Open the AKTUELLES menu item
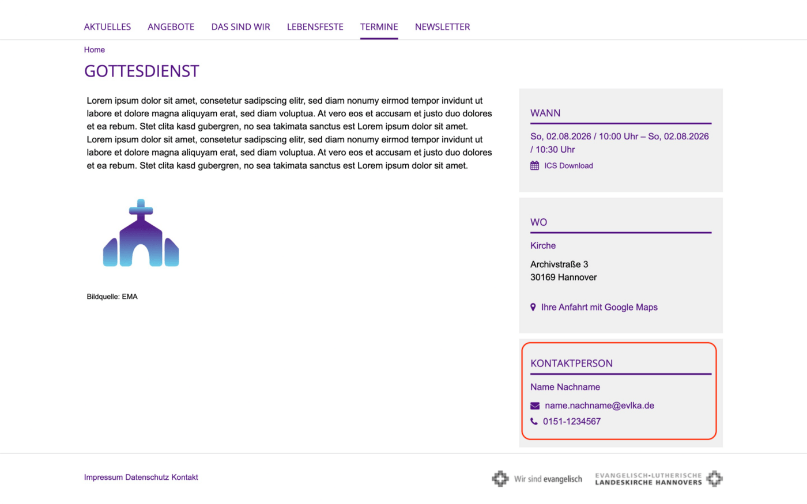The width and height of the screenshot is (807, 504). click(107, 26)
